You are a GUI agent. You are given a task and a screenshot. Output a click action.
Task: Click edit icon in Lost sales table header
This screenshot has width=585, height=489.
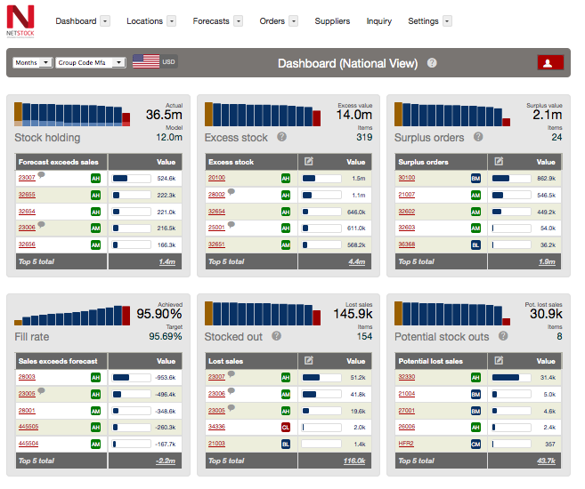(308, 361)
